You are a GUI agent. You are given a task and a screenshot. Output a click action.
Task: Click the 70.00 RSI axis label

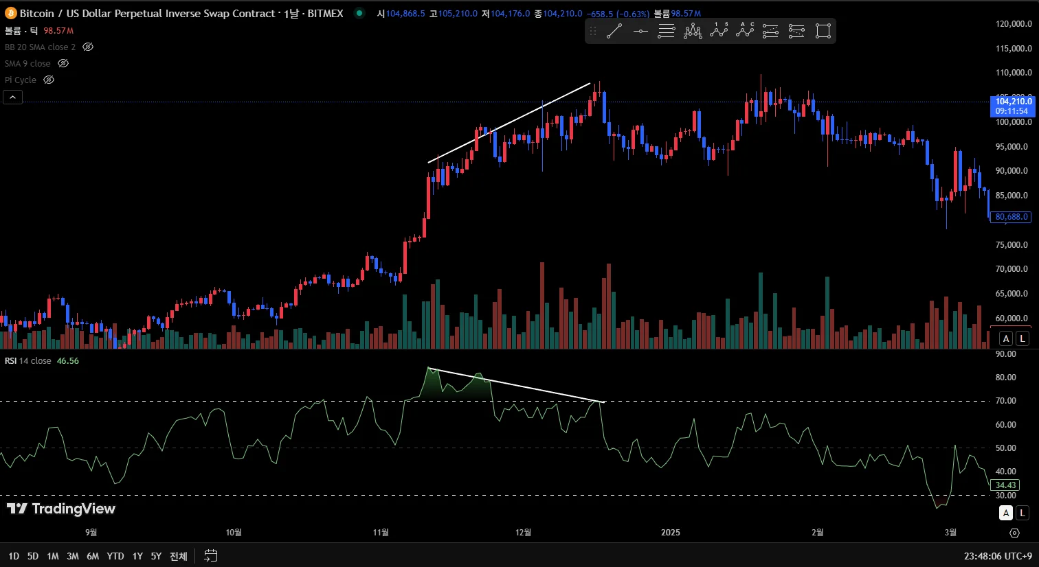(x=1005, y=401)
